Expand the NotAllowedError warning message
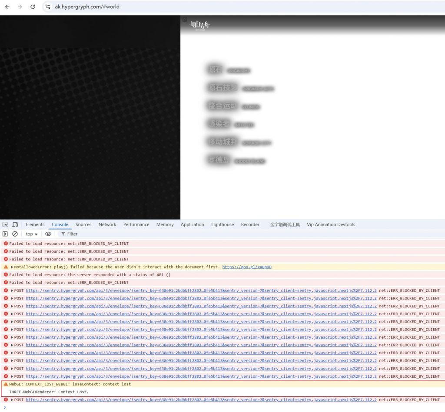 point(12,267)
